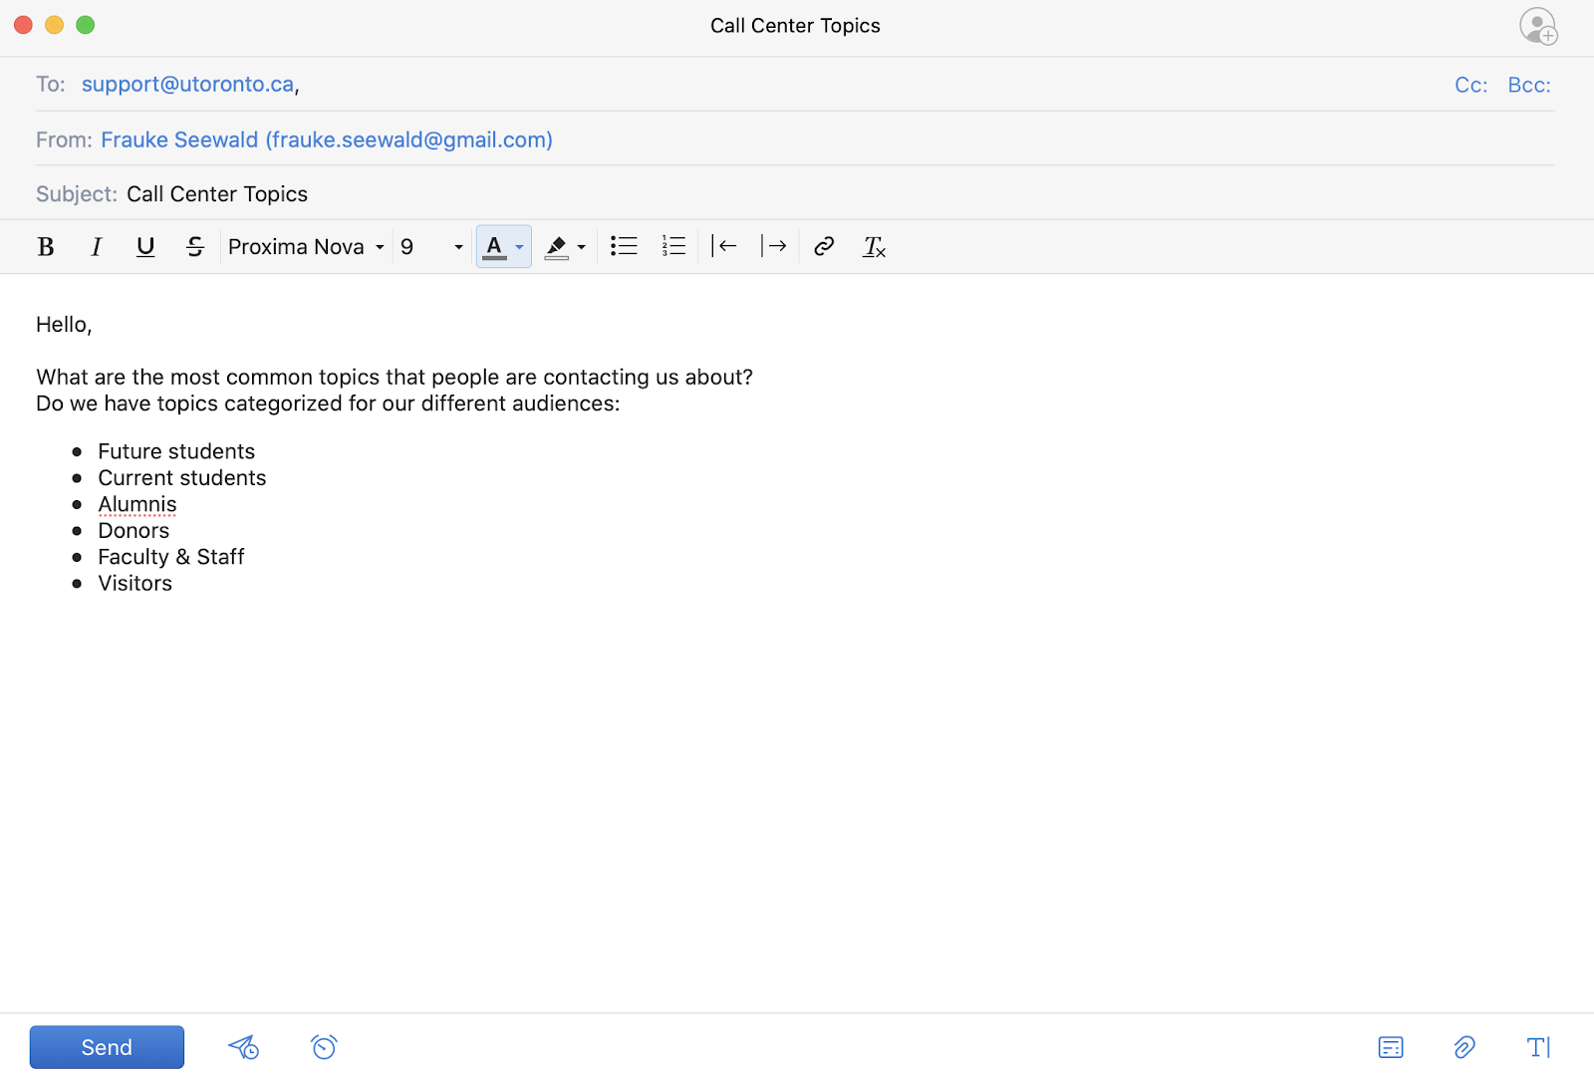The width and height of the screenshot is (1594, 1079).
Task: Apply text color with the A icon
Action: pyautogui.click(x=494, y=247)
